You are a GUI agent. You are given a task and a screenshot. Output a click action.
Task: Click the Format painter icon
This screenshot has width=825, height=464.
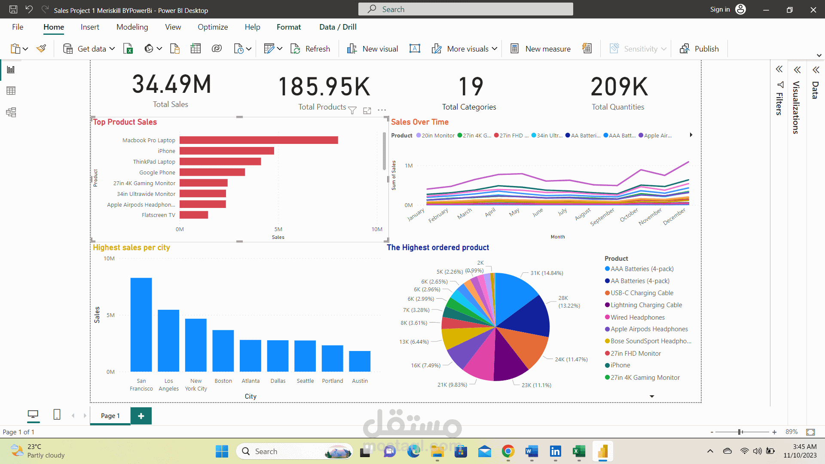coord(41,49)
